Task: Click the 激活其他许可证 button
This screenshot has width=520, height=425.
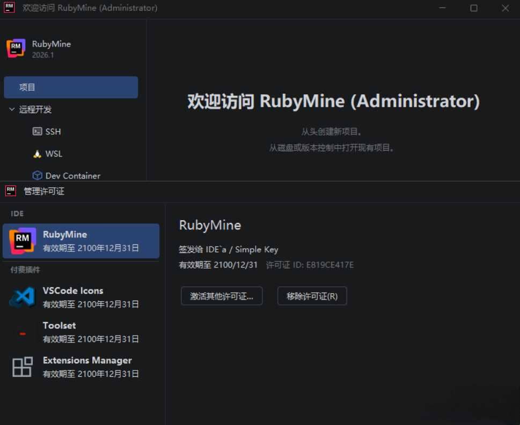Action: 222,296
